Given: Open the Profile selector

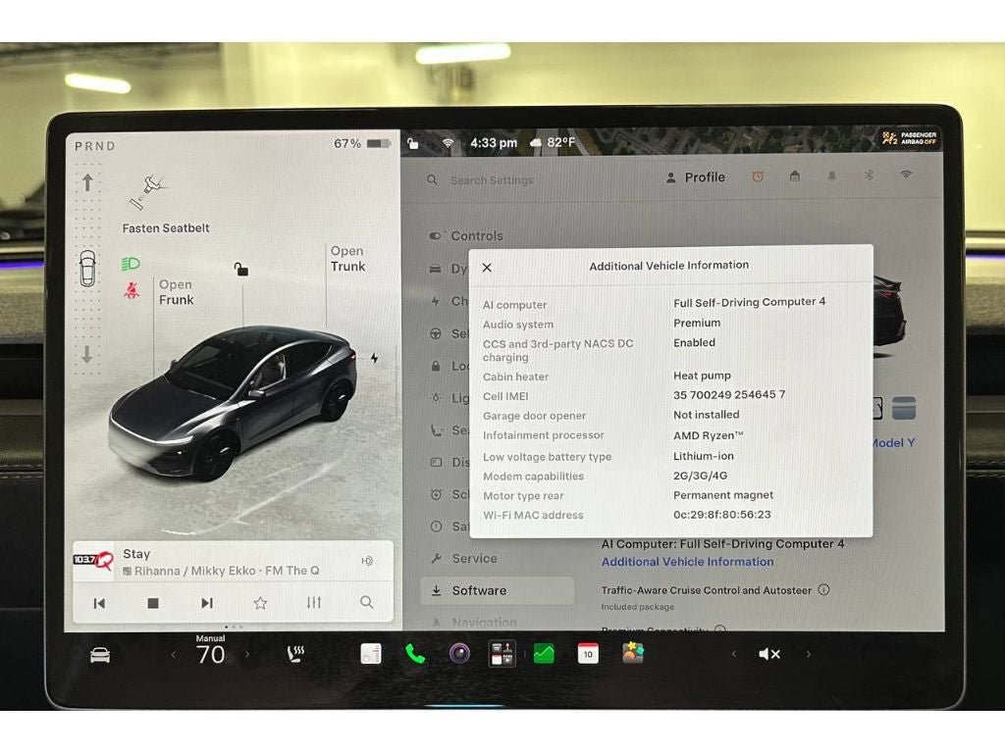Looking at the screenshot, I should coord(696,177).
